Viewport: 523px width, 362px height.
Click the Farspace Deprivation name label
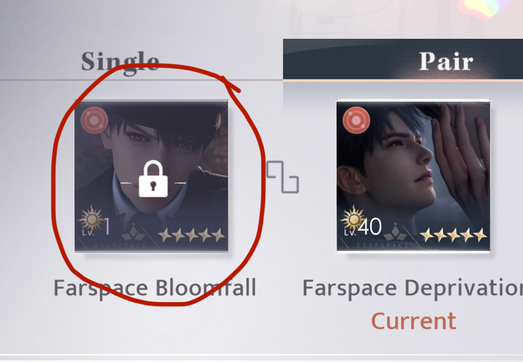413,288
